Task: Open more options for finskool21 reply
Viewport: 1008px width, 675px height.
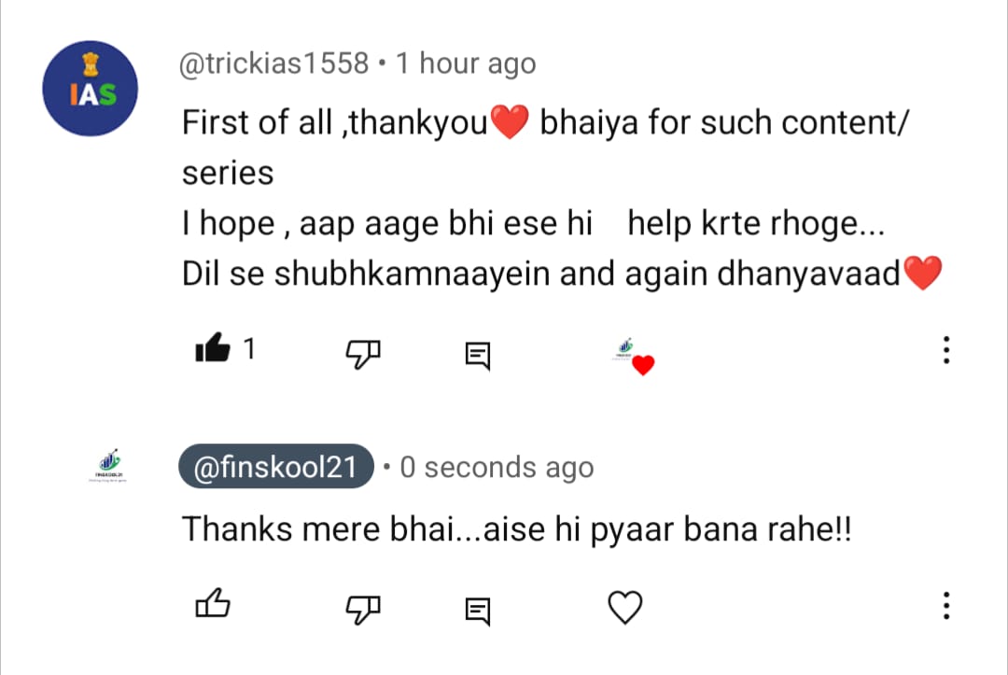Action: (945, 606)
